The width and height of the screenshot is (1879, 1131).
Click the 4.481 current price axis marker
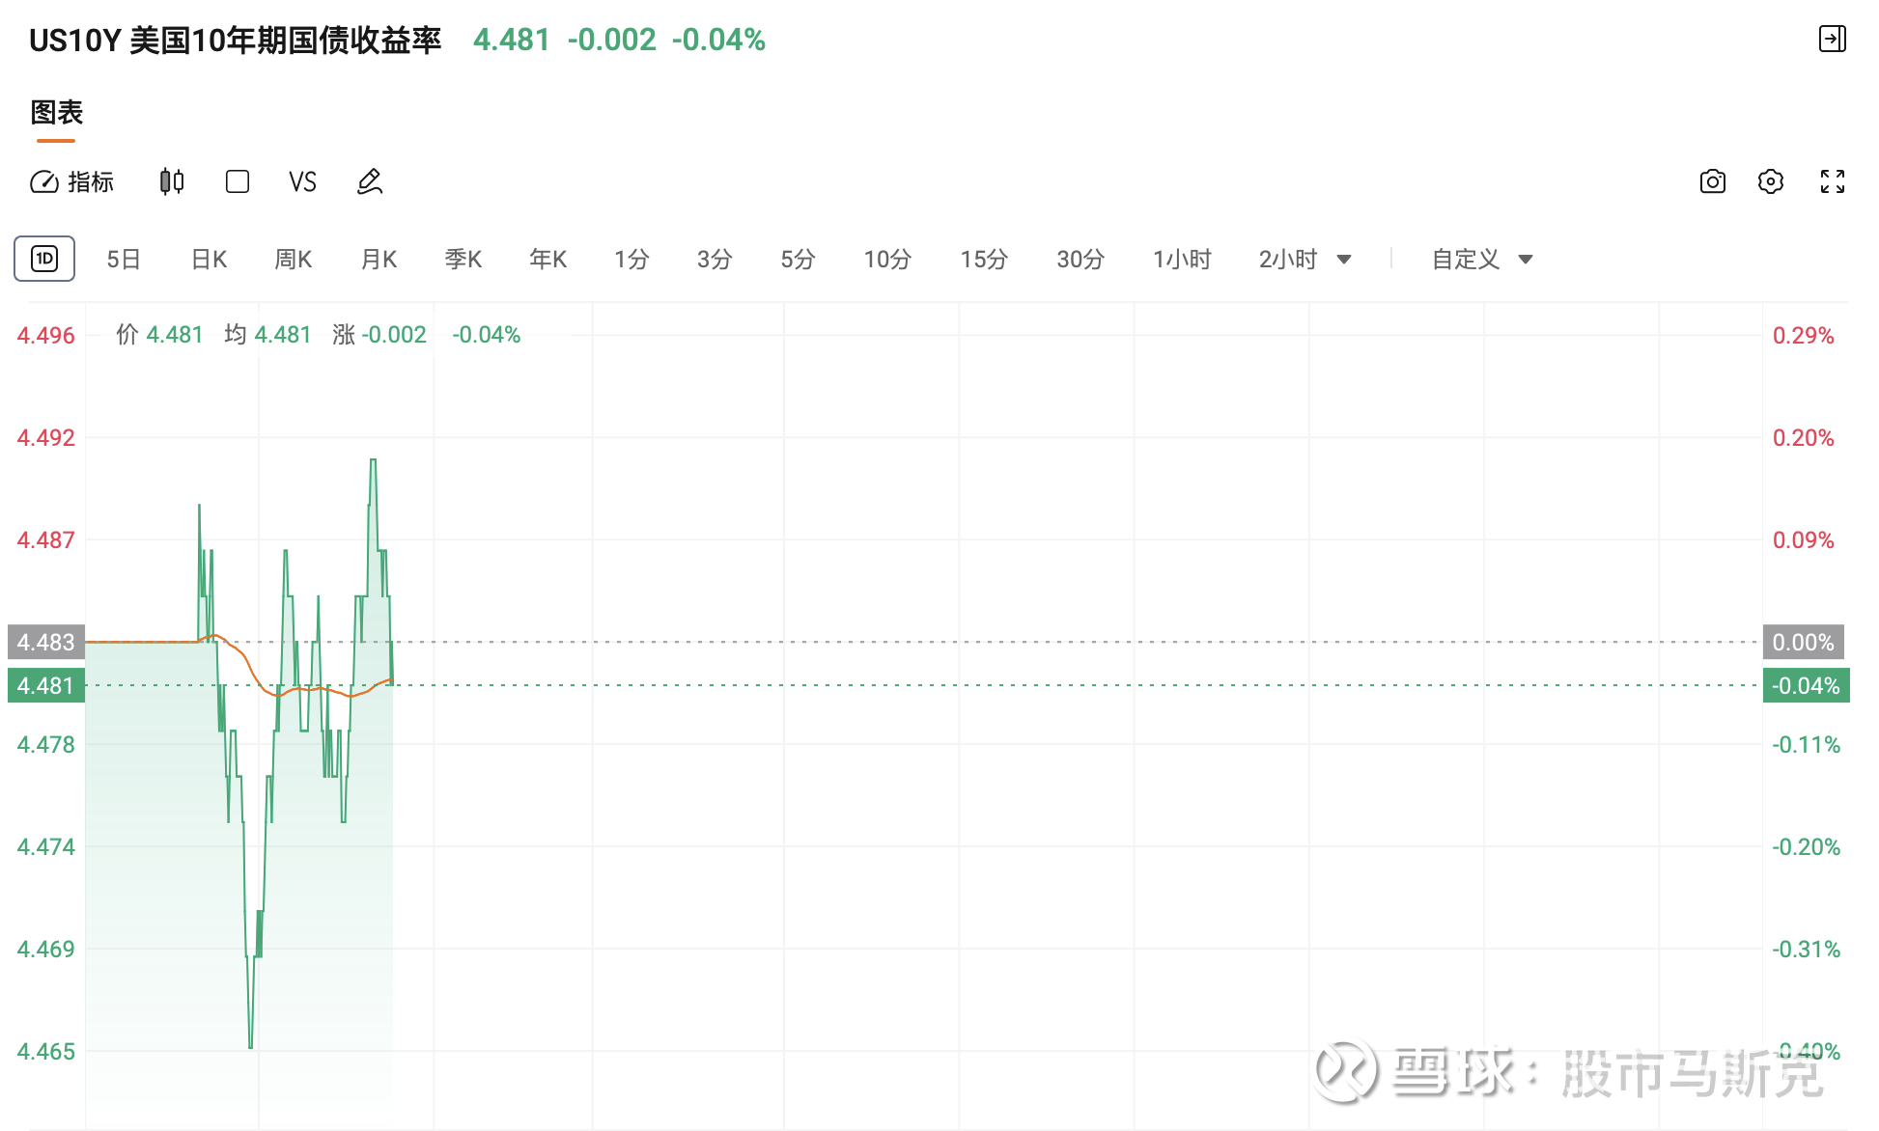(x=46, y=685)
